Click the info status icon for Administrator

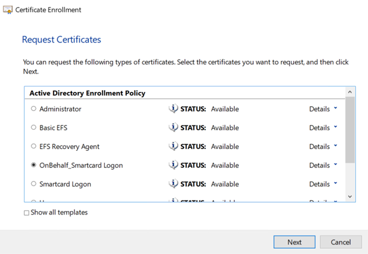[173, 108]
